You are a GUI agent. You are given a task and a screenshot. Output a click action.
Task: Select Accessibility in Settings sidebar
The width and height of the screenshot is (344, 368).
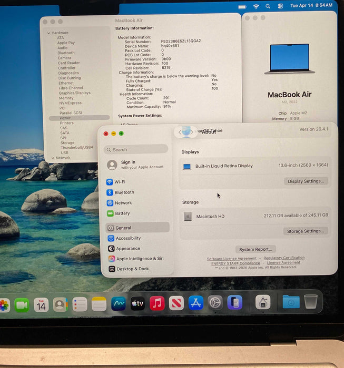click(138, 238)
